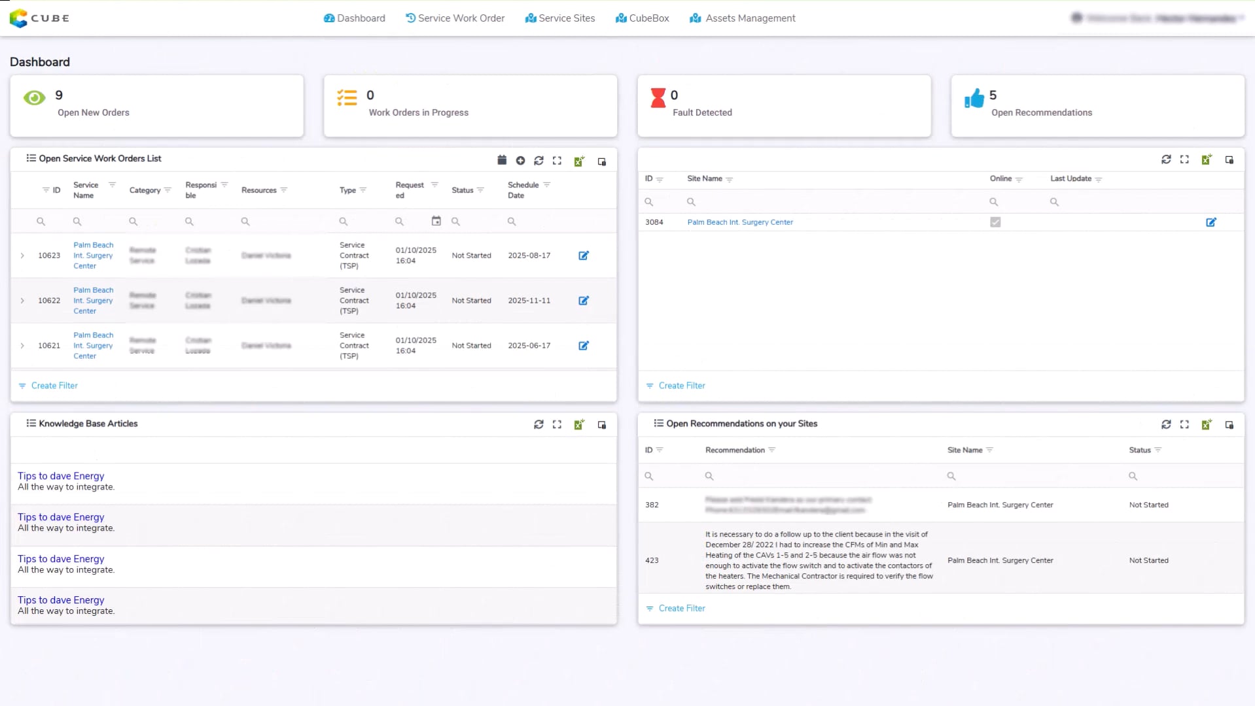1255x706 pixels.
Task: Filter by Recommendation column header
Action: pos(771,450)
